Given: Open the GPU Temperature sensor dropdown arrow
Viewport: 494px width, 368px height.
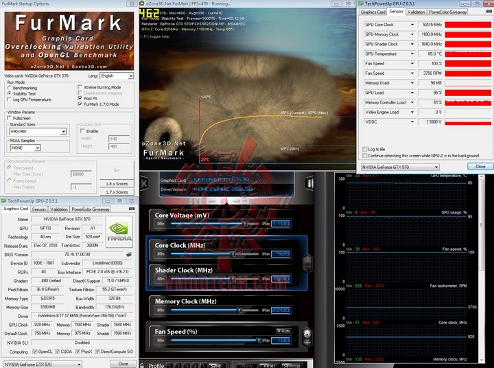Looking at the screenshot, I should click(412, 54).
